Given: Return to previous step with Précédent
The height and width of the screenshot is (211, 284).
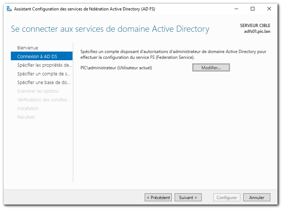Looking at the screenshot, I should 158,197.
